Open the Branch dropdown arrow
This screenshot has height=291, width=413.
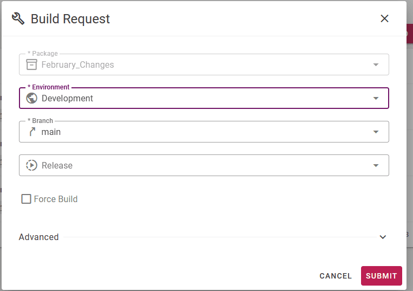(x=376, y=132)
